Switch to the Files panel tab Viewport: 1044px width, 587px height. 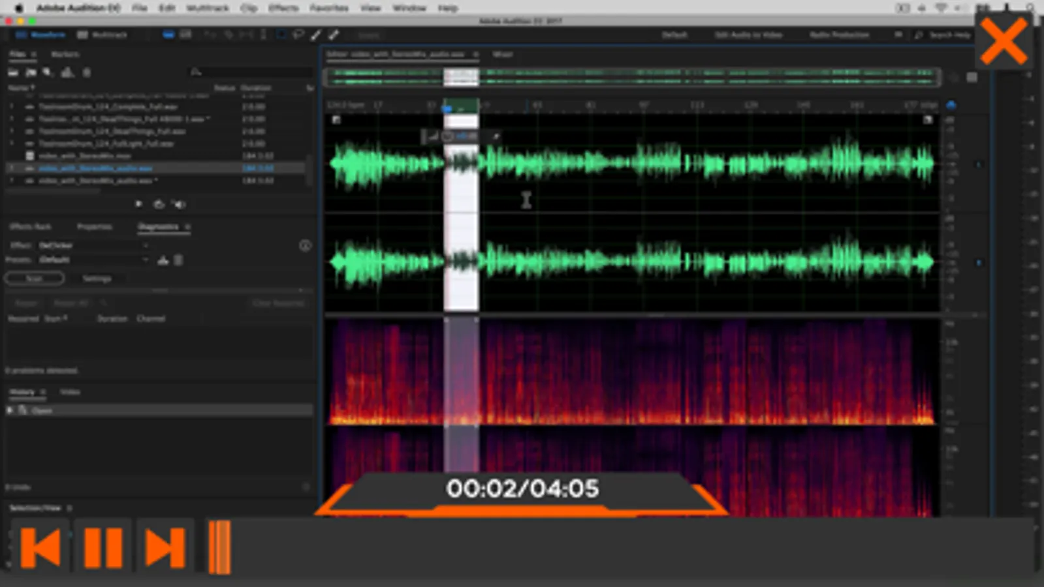coord(18,54)
